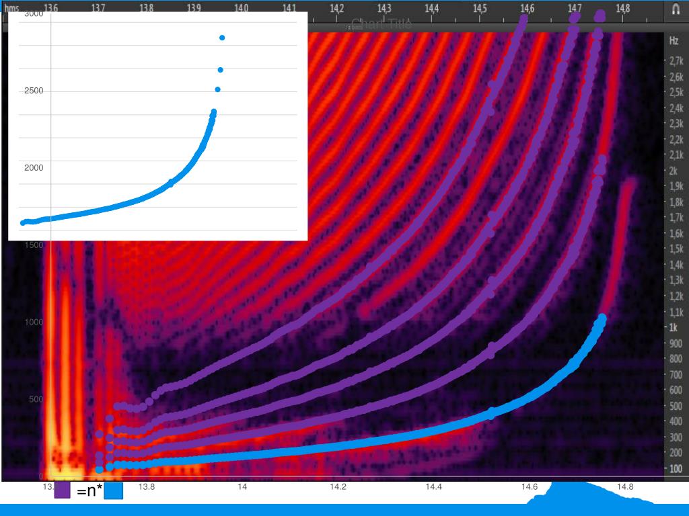The height and width of the screenshot is (516, 689).
Task: Click the 13.8 label on bottom axis
Action: click(x=147, y=487)
